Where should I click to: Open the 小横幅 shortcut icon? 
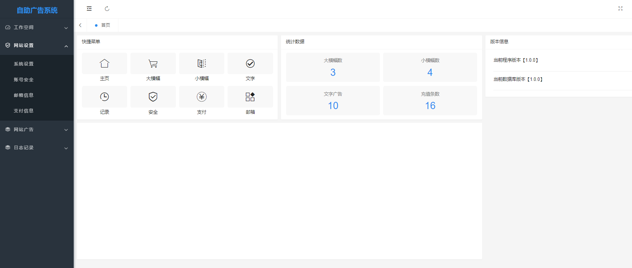pos(202,64)
